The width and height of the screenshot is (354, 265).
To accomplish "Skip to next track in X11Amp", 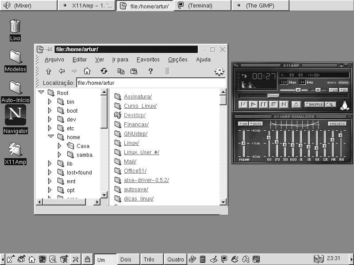I will [284, 104].
